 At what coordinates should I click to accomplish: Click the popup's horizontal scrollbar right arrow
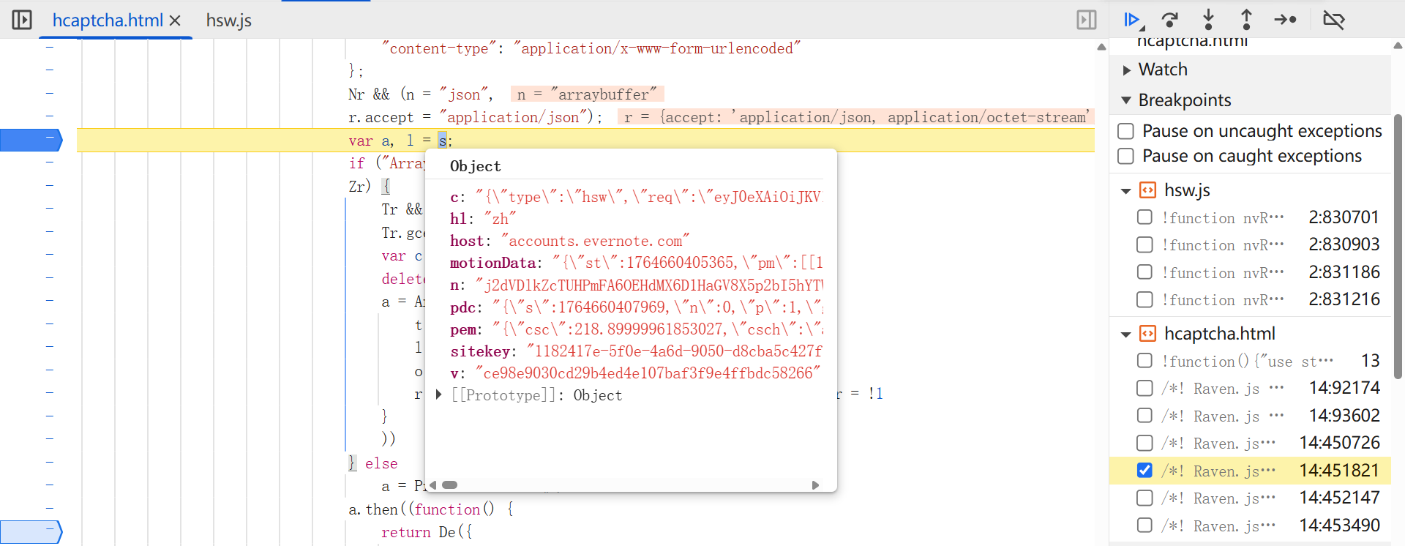coord(815,485)
